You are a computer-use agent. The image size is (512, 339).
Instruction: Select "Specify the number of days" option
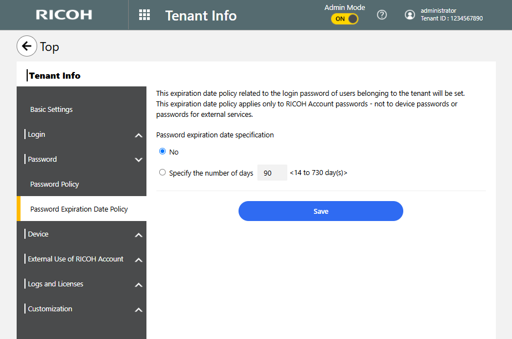[163, 173]
